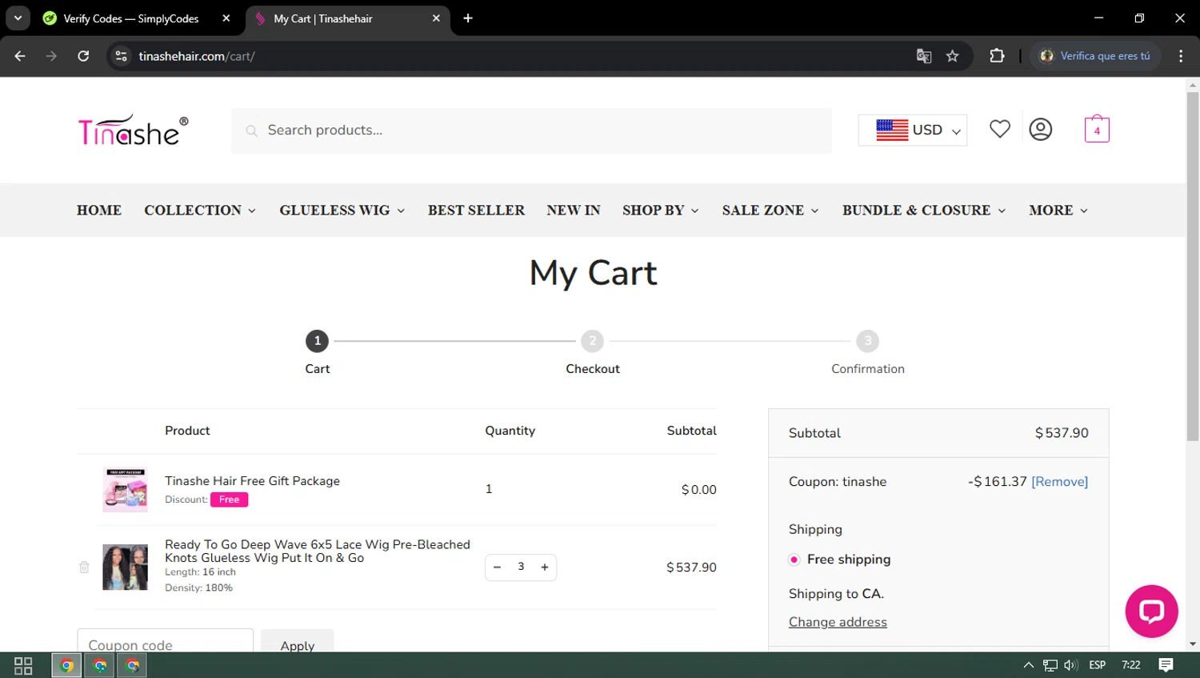
Task: Close the Verify Codes tab
Action: click(x=226, y=18)
